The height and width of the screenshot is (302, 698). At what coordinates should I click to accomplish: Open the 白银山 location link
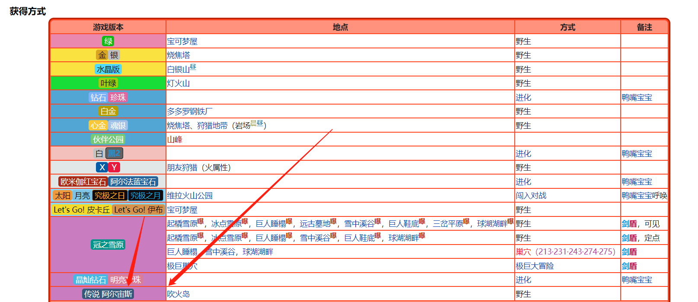tap(178, 70)
